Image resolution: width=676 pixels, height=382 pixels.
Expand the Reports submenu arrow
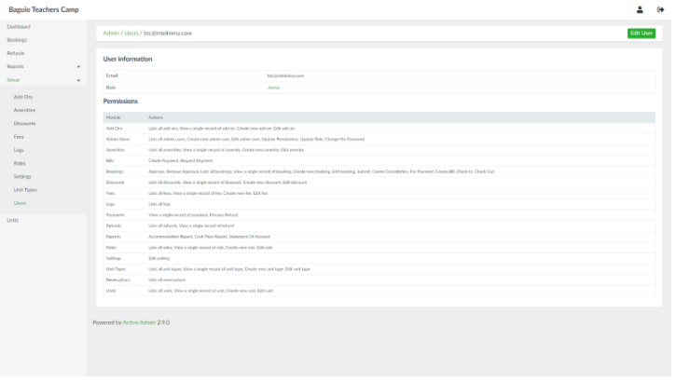click(78, 67)
